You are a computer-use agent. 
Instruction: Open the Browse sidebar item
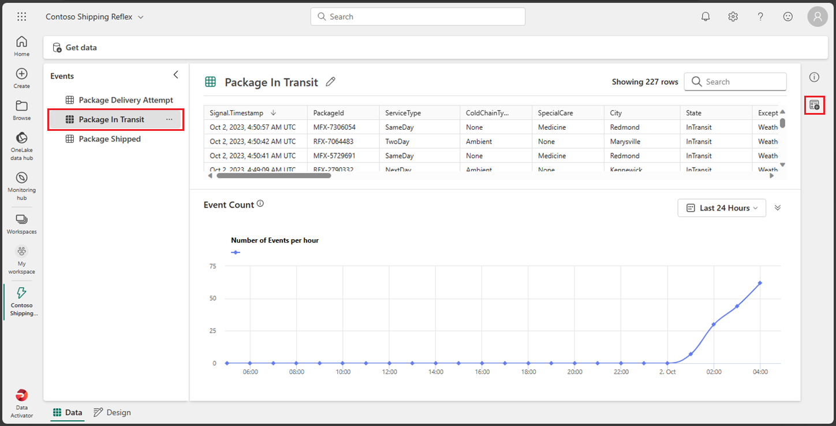(x=21, y=111)
